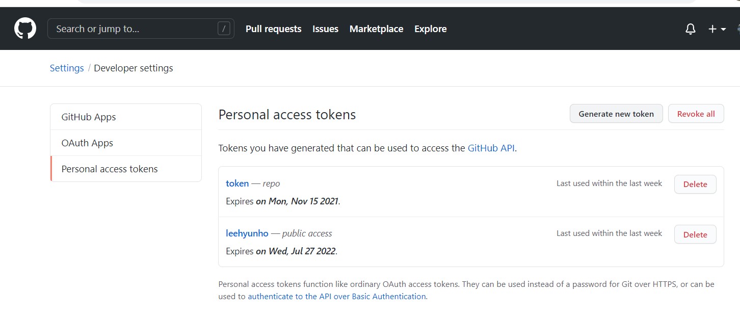Open the Issues page

(x=325, y=29)
